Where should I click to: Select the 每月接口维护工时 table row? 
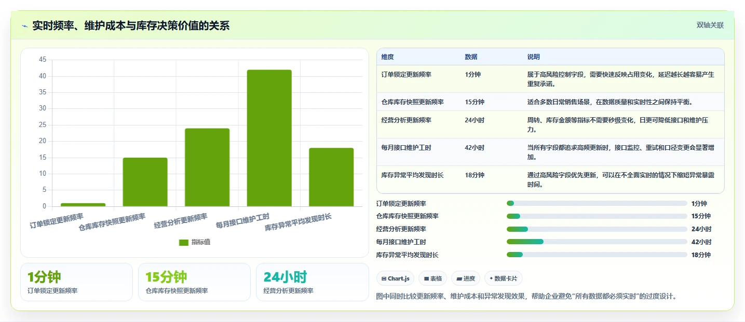(x=550, y=152)
